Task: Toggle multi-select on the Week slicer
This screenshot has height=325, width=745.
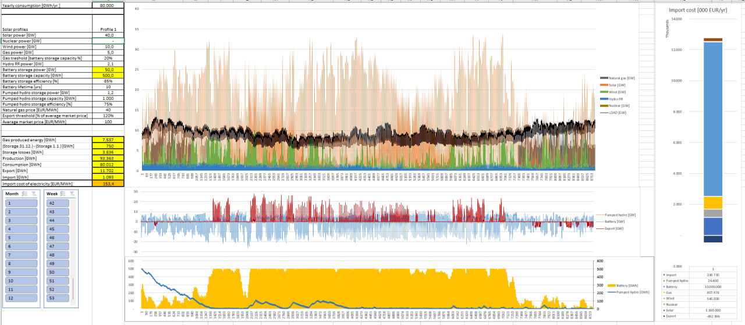Action: (64, 194)
